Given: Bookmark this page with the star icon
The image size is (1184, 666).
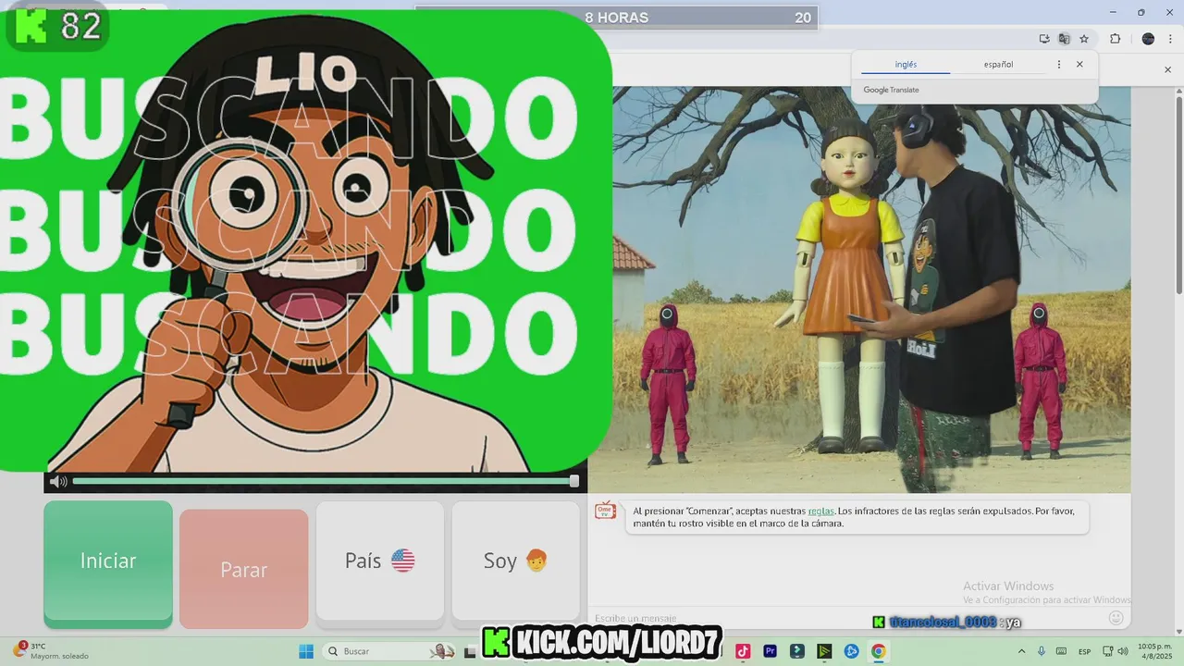Looking at the screenshot, I should point(1084,39).
